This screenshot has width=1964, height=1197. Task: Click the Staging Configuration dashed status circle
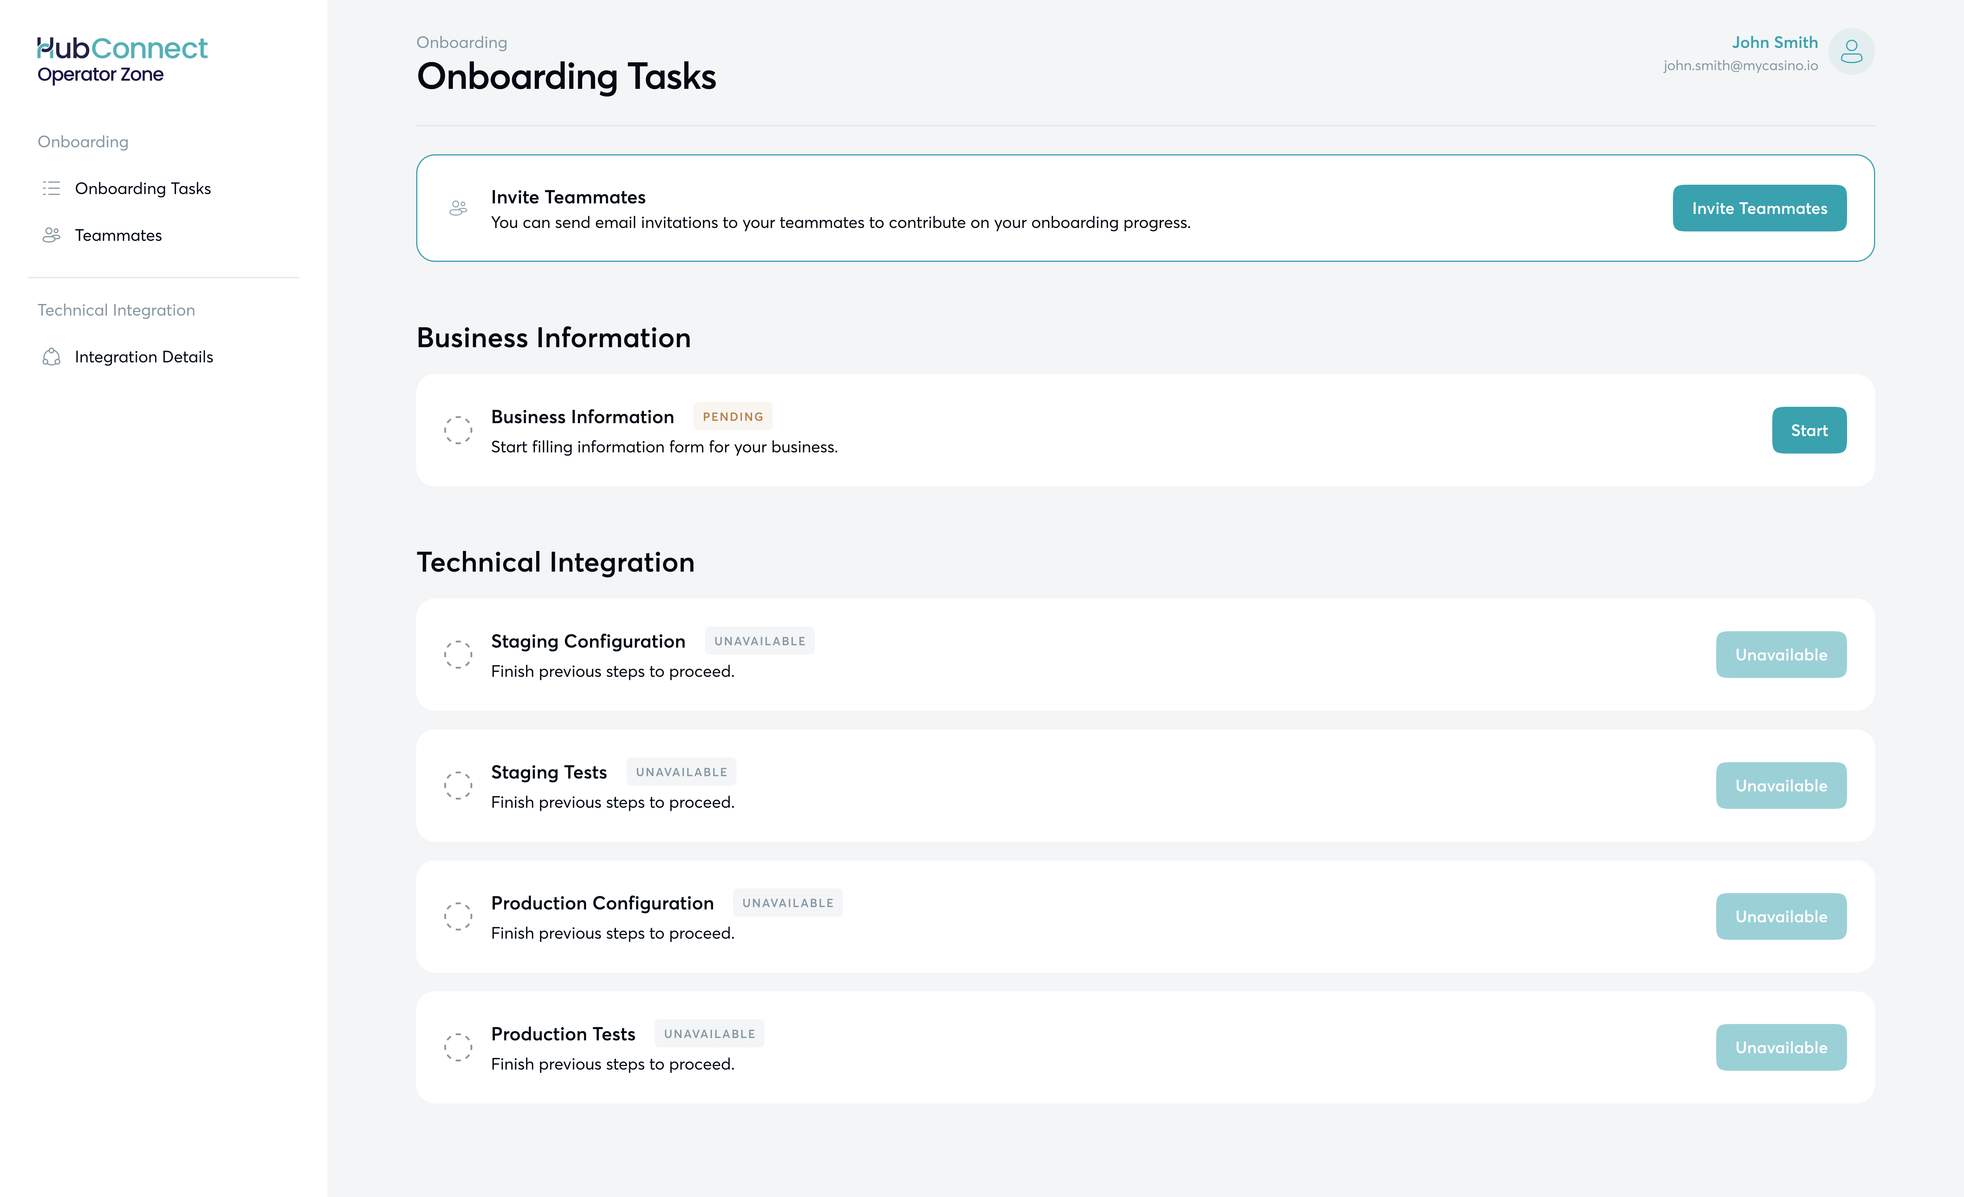[458, 654]
